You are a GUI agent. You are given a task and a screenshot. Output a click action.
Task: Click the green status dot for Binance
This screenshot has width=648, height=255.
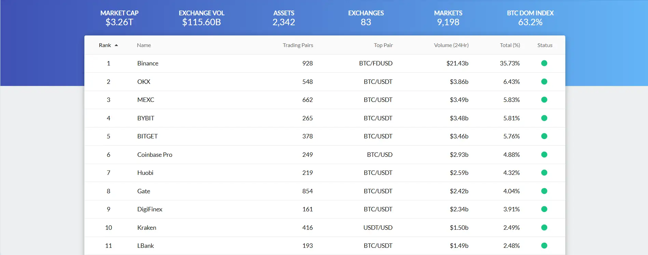[x=544, y=63]
